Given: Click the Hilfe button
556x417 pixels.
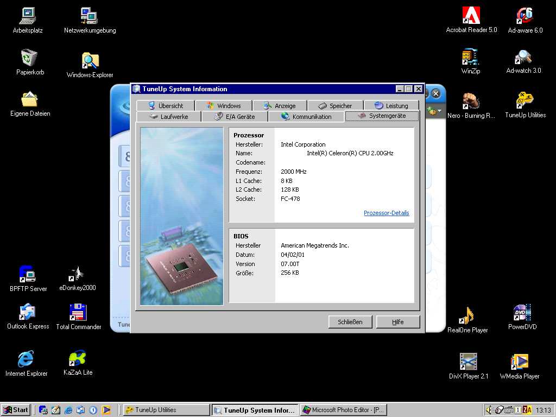Looking at the screenshot, I should point(398,322).
